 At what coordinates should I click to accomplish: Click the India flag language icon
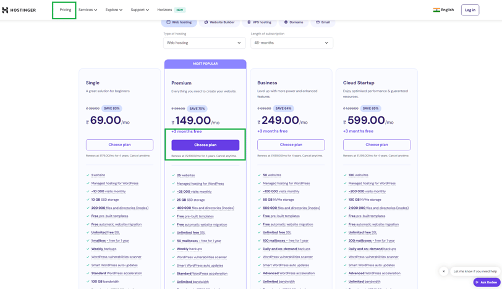tap(436, 10)
